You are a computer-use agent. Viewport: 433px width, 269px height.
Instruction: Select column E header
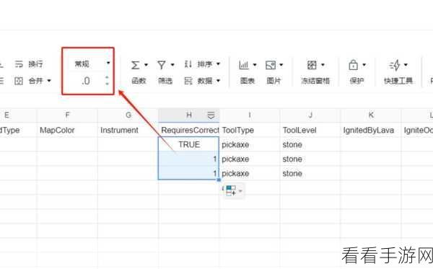pos(18,115)
